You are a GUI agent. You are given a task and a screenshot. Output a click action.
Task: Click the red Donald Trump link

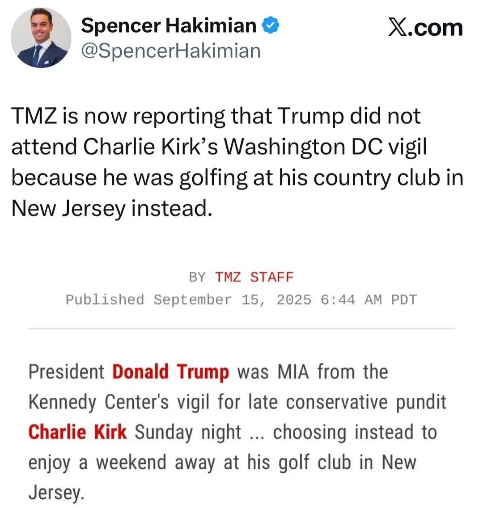pyautogui.click(x=170, y=372)
